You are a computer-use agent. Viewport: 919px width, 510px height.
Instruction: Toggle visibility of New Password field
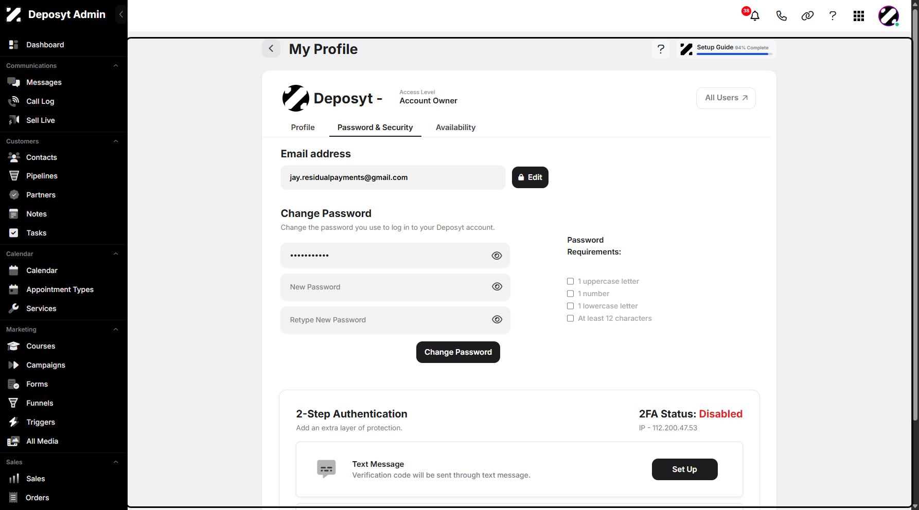coord(497,287)
